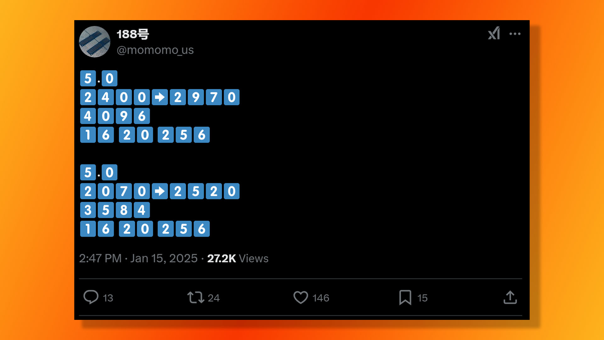Viewport: 604px width, 340px height.
Task: Click the bookmark count 15
Action: click(x=422, y=298)
